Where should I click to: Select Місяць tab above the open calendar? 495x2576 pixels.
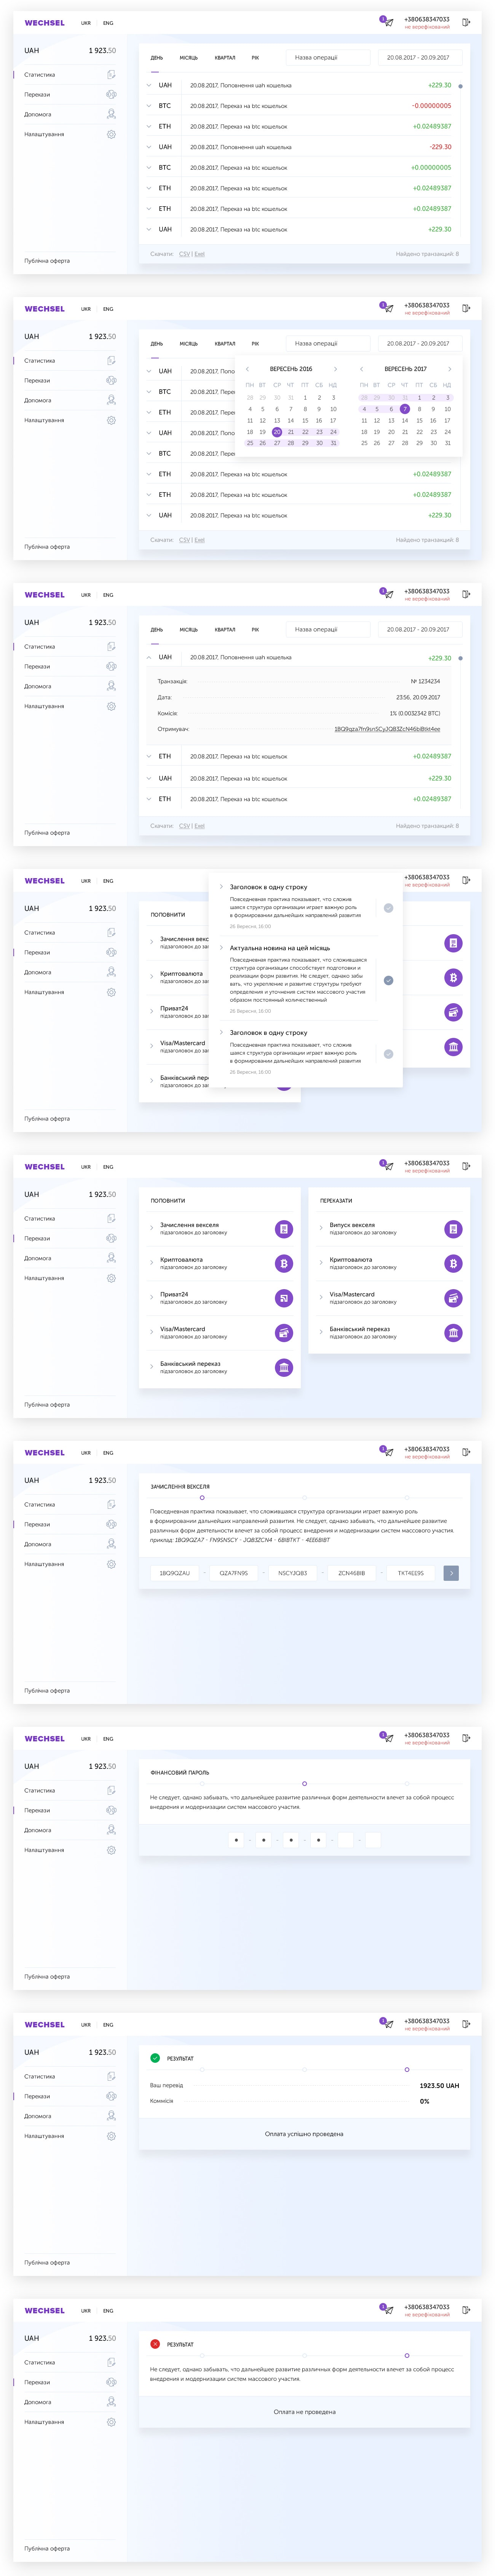coord(188,344)
